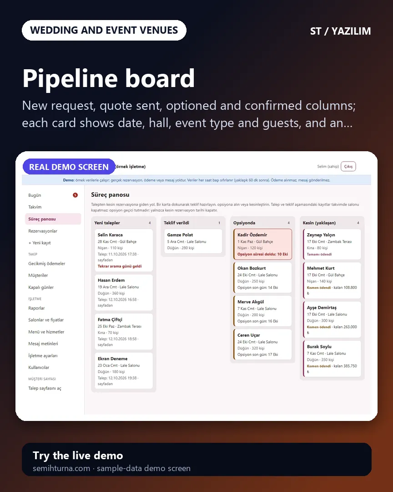Open the Ayşe Demirtaş confirmed card
The height and width of the screenshot is (492, 393).
[x=332, y=320]
